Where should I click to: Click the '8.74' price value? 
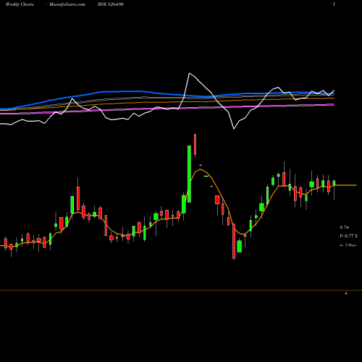point(345,227)
